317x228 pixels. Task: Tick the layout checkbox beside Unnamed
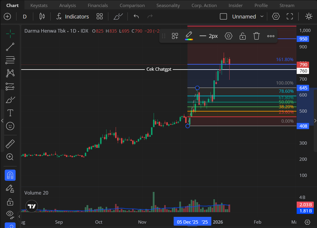(223, 16)
